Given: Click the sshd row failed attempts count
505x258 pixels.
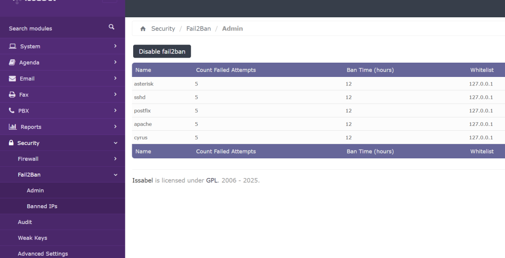Looking at the screenshot, I should 196,97.
